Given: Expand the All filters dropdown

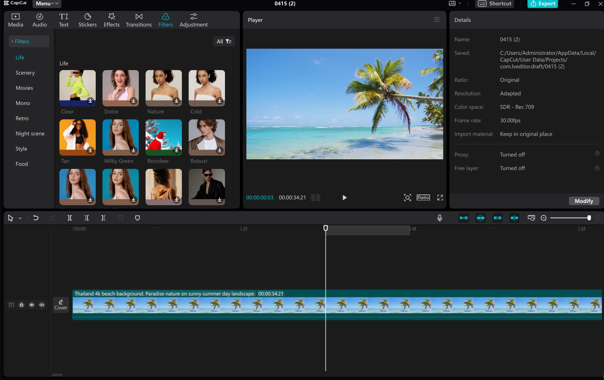Looking at the screenshot, I should click(x=223, y=41).
